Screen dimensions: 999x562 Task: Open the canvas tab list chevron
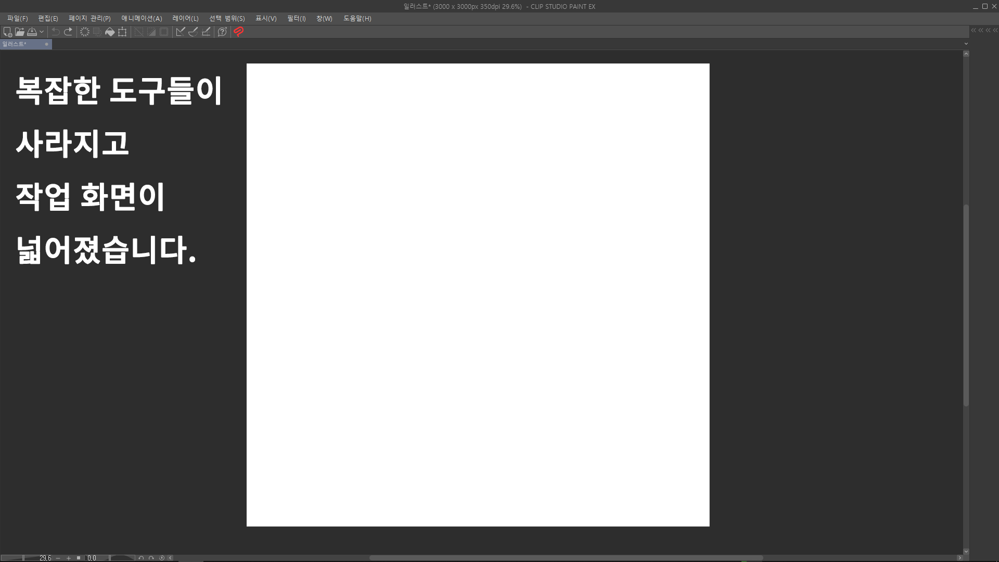point(966,44)
